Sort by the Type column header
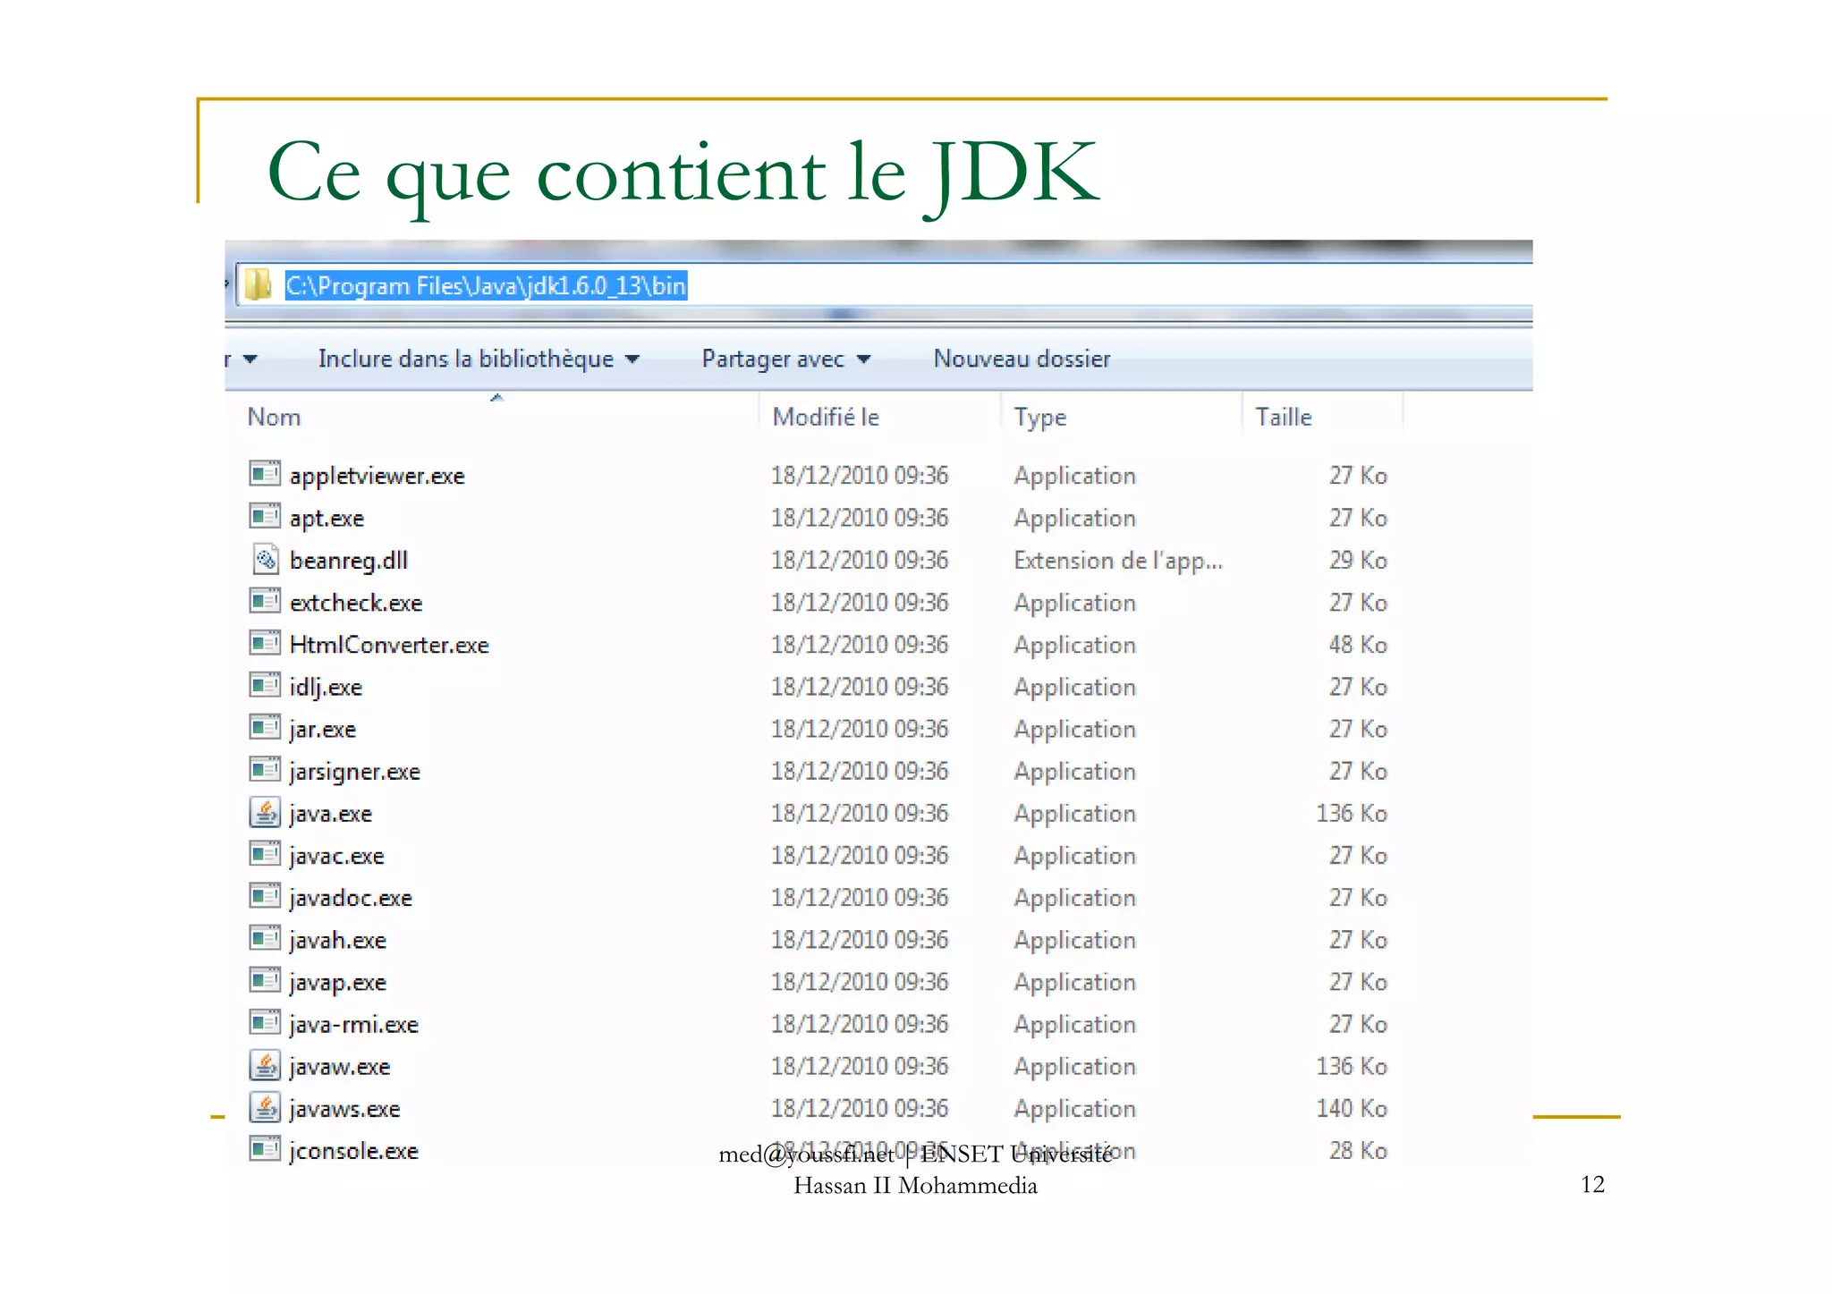The image size is (1832, 1294). (x=1039, y=418)
